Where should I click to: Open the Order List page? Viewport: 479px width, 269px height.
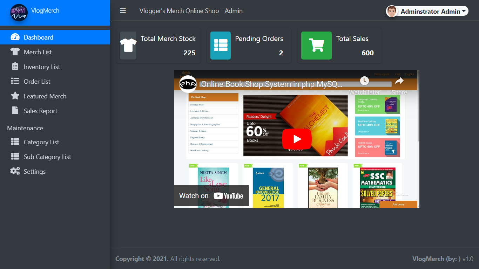[x=55, y=81]
